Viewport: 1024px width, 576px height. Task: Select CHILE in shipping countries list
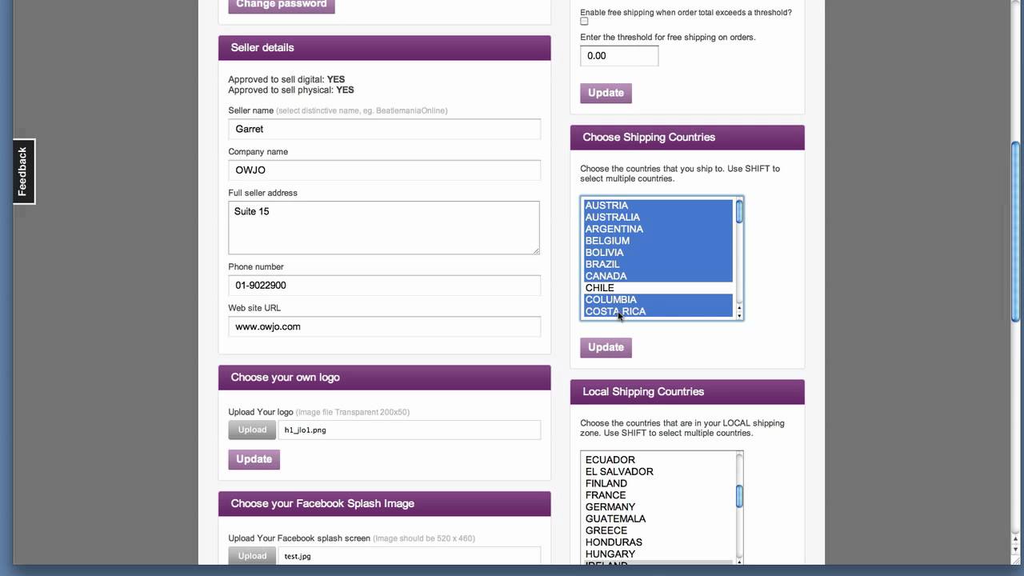click(600, 288)
